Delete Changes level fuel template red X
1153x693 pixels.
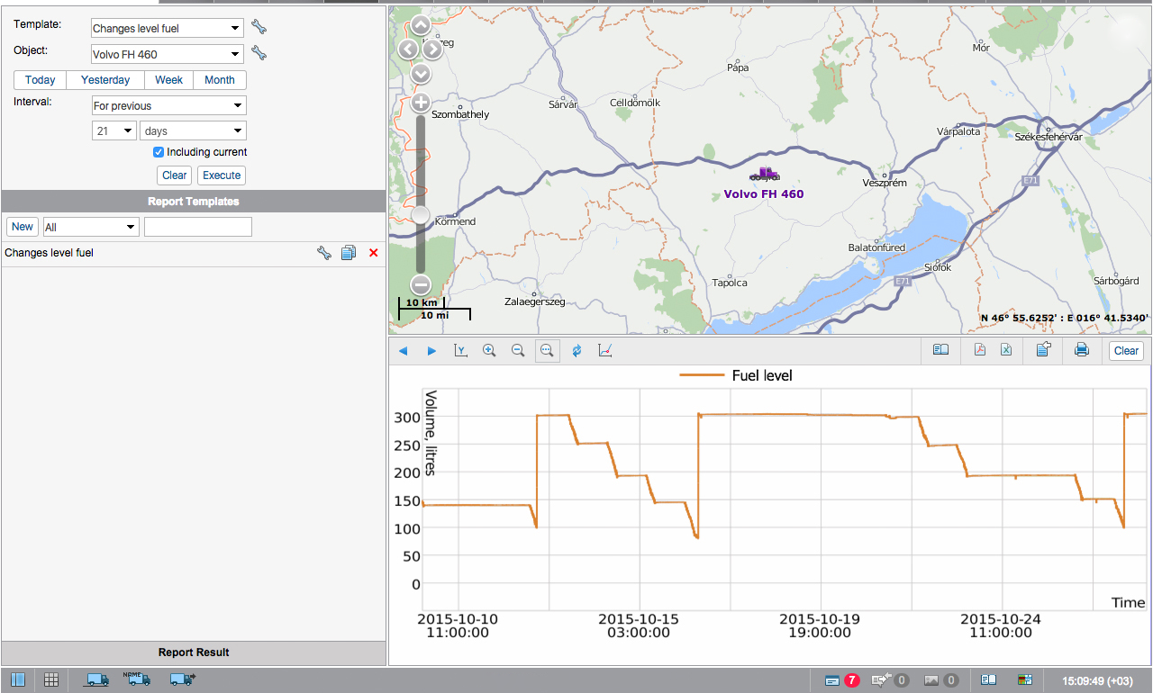tap(374, 254)
